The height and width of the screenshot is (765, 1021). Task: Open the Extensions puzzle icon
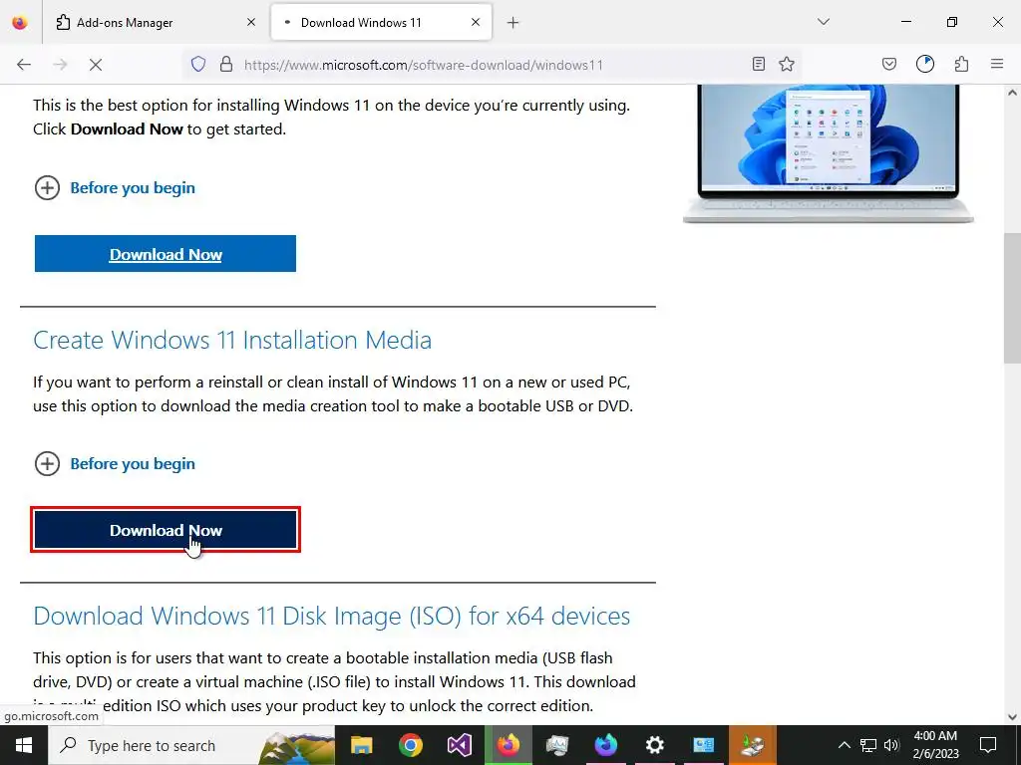[962, 64]
